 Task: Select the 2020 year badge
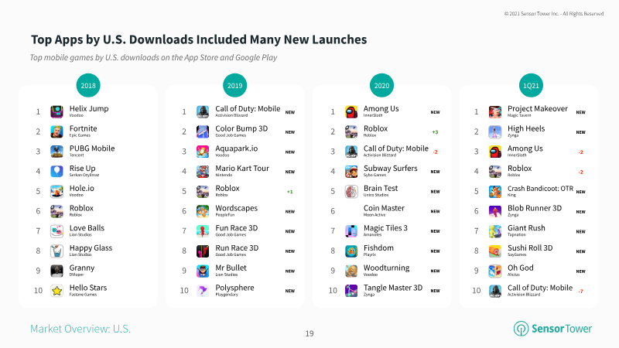tap(381, 85)
